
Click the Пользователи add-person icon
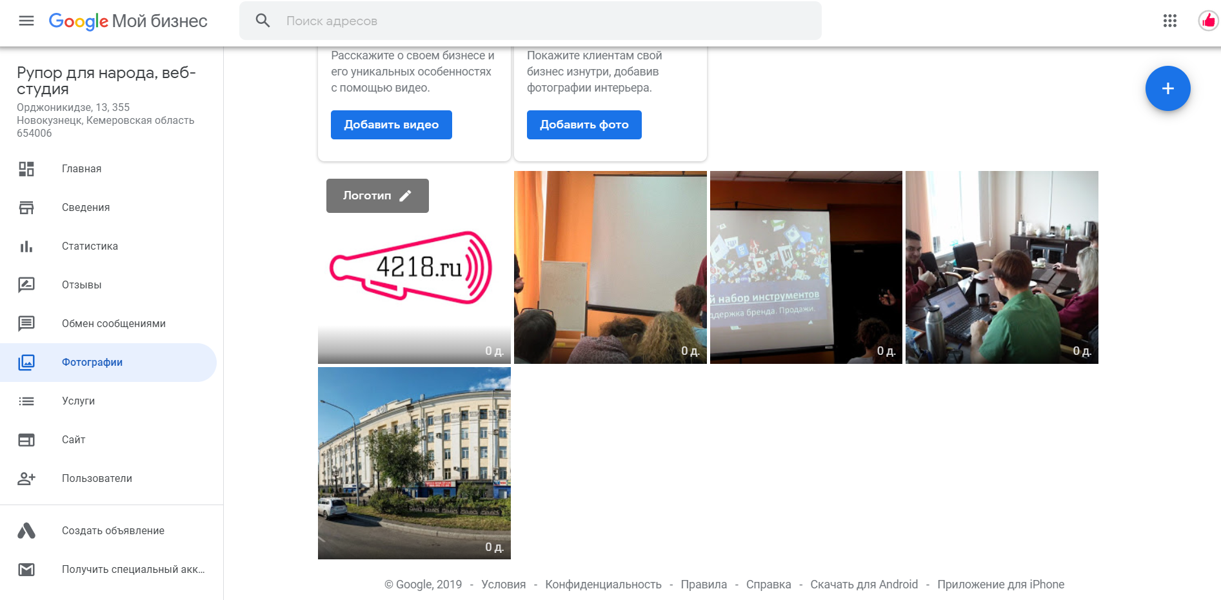point(26,479)
